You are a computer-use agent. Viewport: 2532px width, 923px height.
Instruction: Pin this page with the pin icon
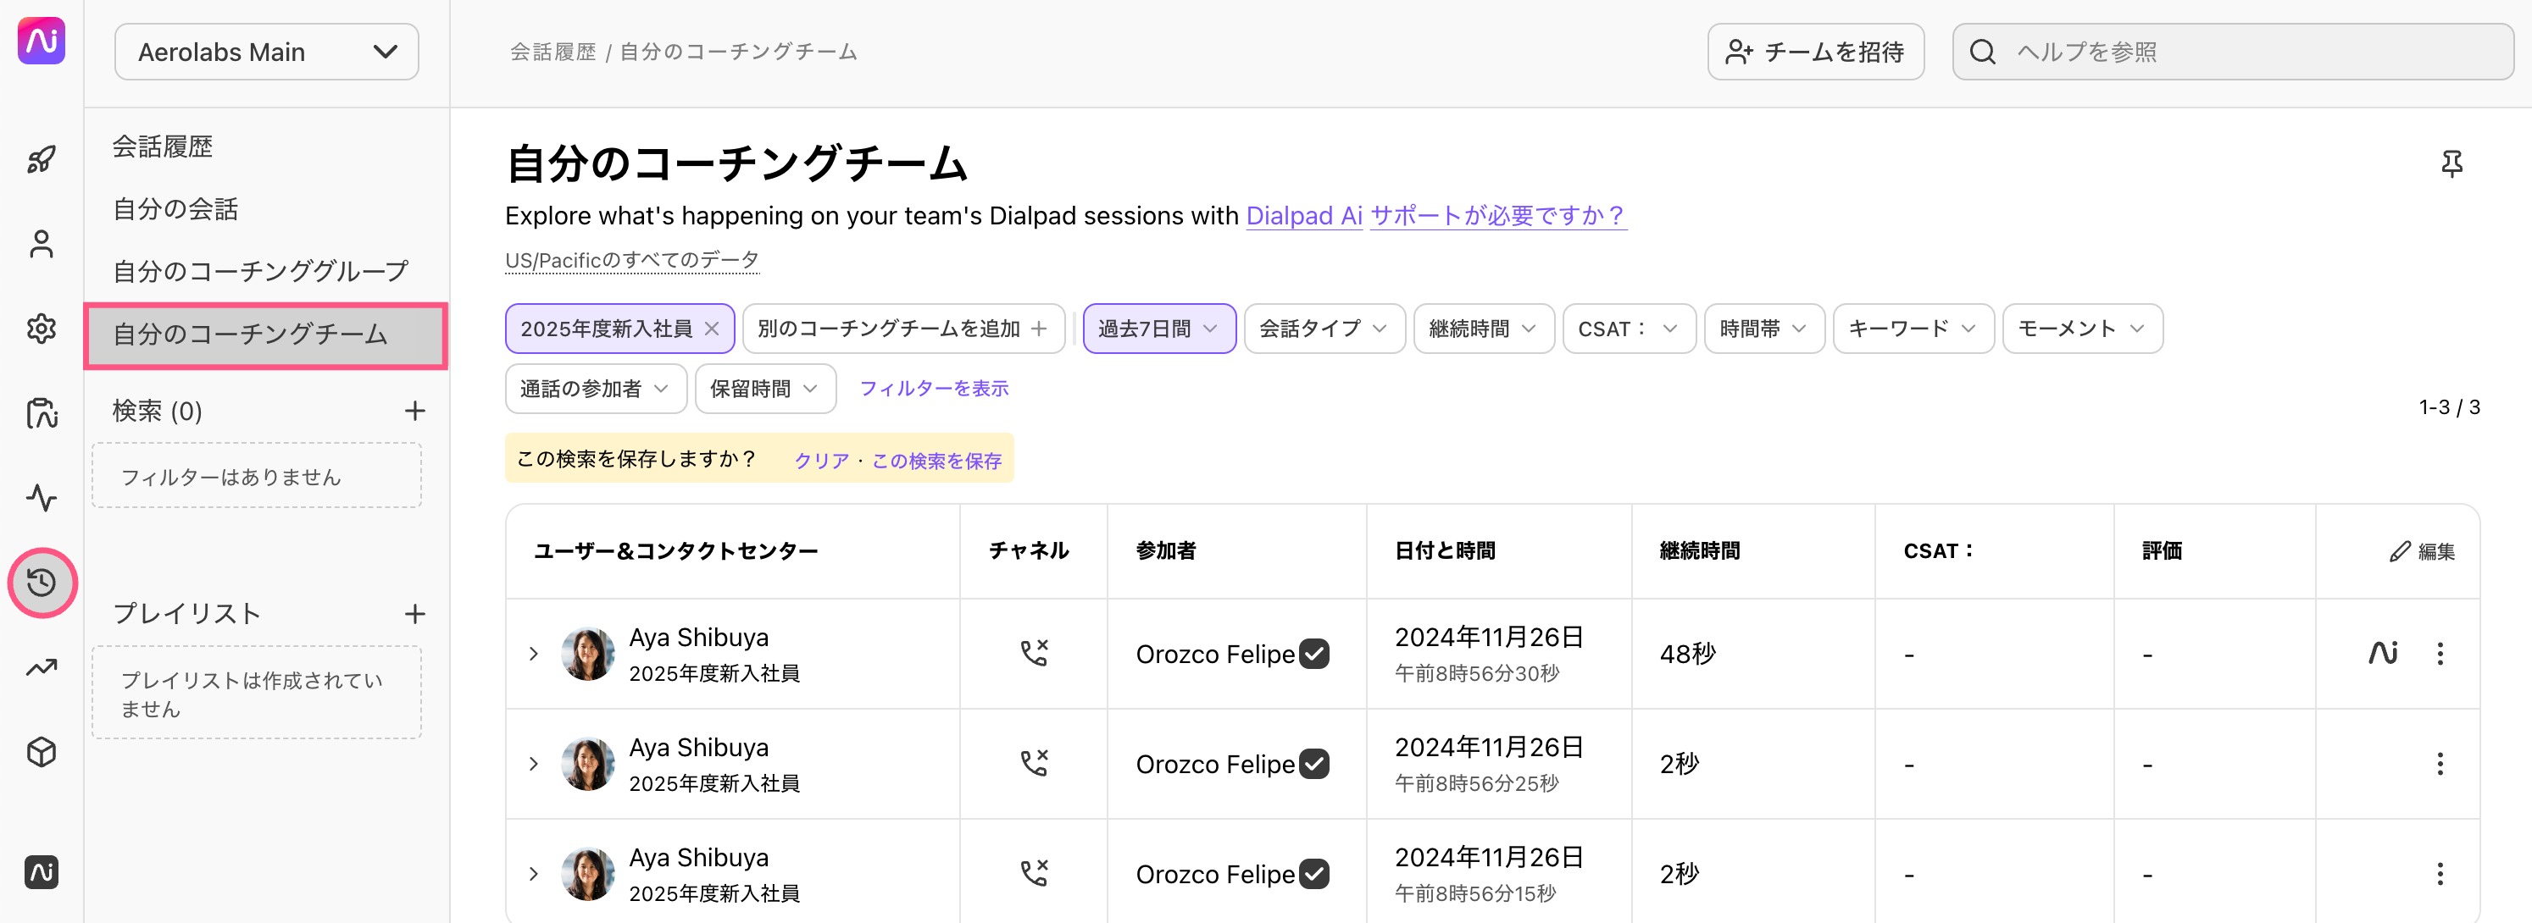point(2451,163)
